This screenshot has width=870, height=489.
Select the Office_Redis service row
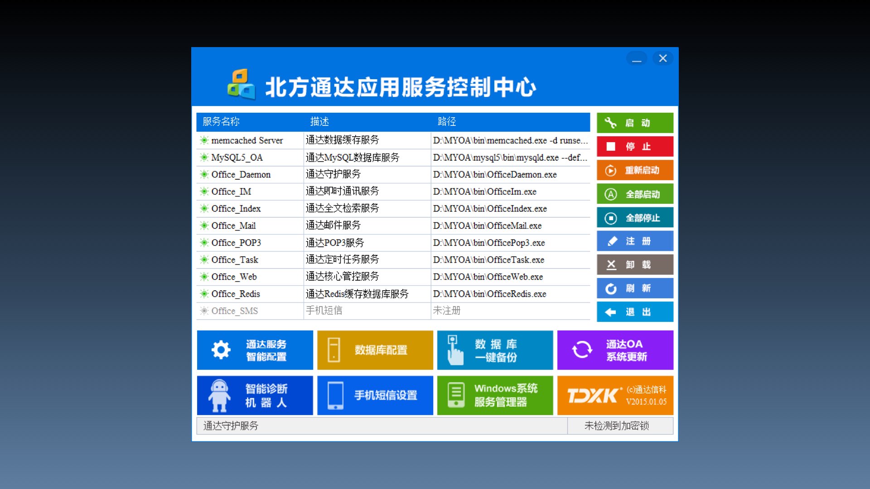pyautogui.click(x=393, y=294)
